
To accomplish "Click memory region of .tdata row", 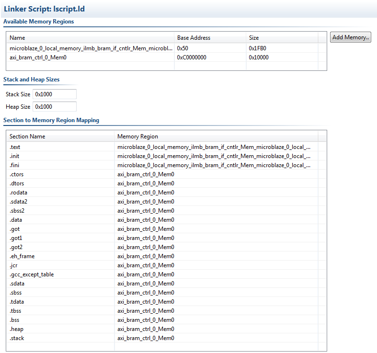I will coord(146,302).
